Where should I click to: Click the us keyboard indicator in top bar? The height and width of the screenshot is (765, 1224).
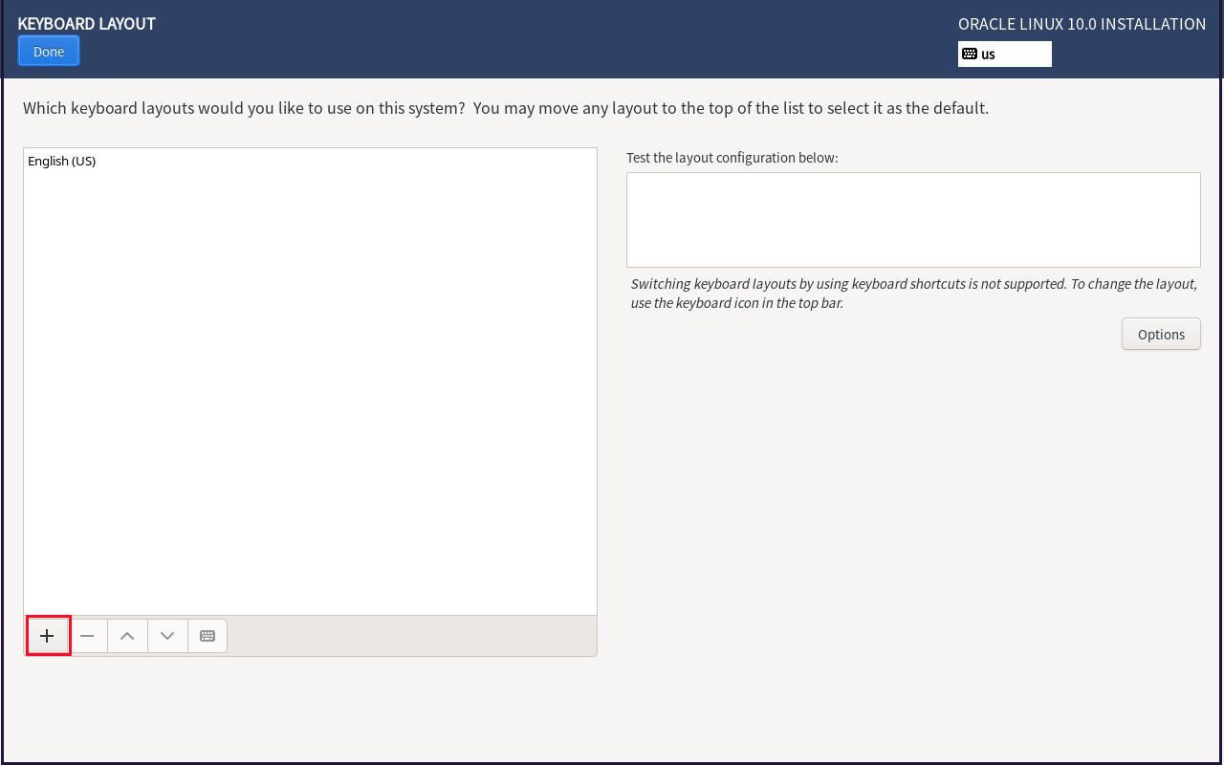point(1005,55)
